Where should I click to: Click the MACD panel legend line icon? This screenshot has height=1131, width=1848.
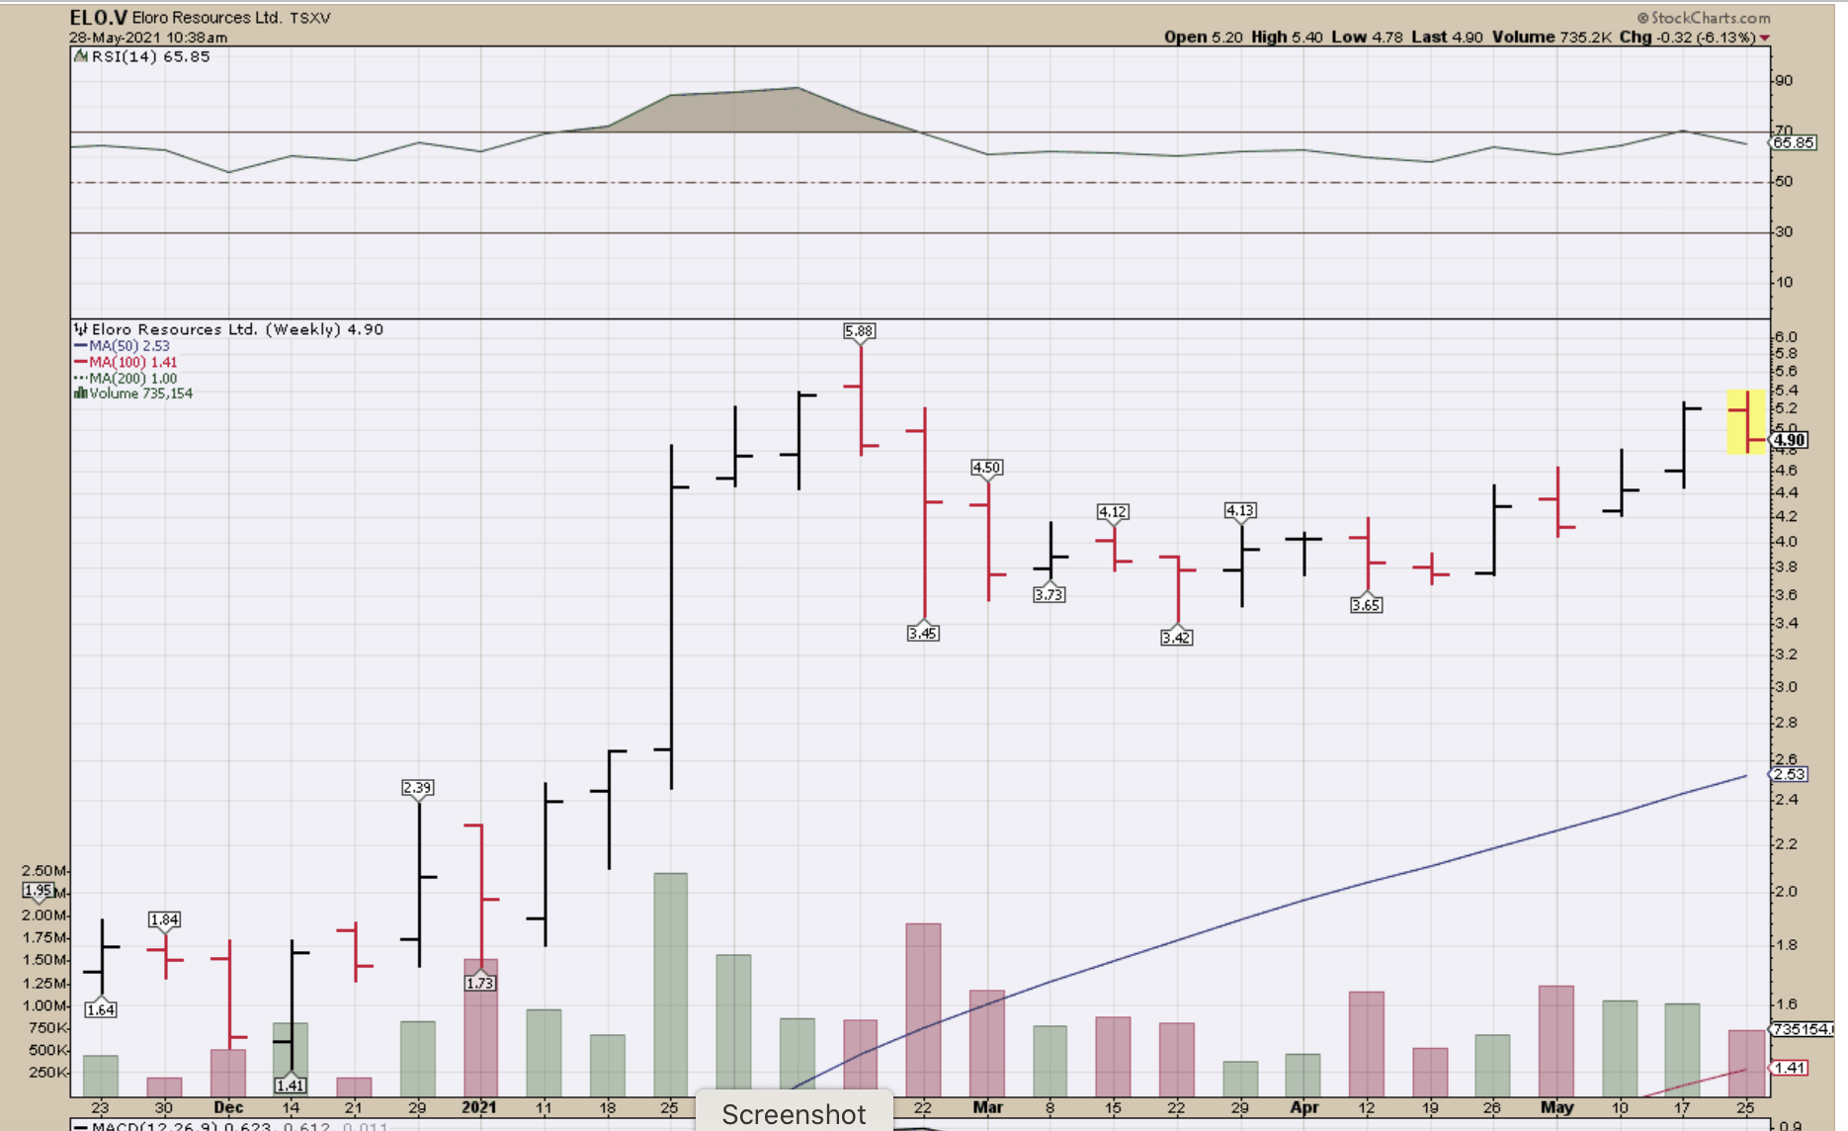pos(80,1126)
